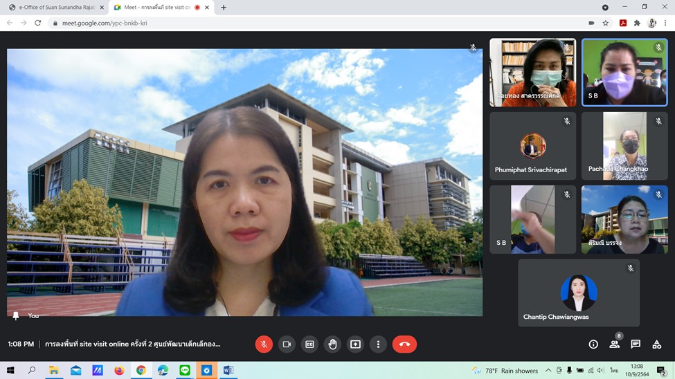This screenshot has width=675, height=379.
Task: Turn on closed captions
Action: (x=309, y=344)
